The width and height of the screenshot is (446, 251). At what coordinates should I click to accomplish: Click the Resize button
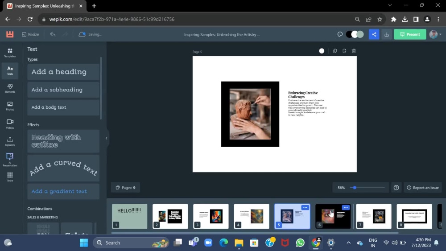pyautogui.click(x=30, y=34)
